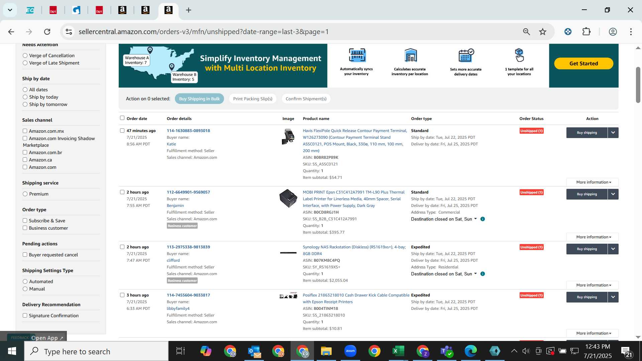
Task: Open Task View on the taskbar
Action: click(181, 351)
